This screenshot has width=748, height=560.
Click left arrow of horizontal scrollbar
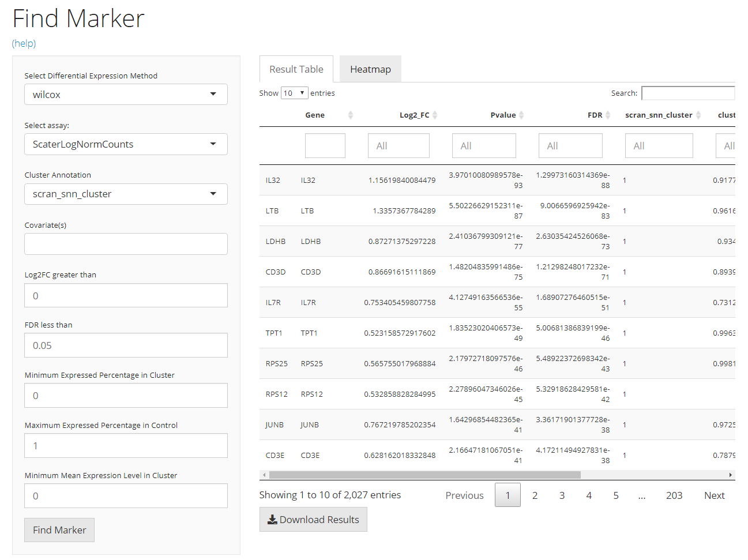point(264,475)
